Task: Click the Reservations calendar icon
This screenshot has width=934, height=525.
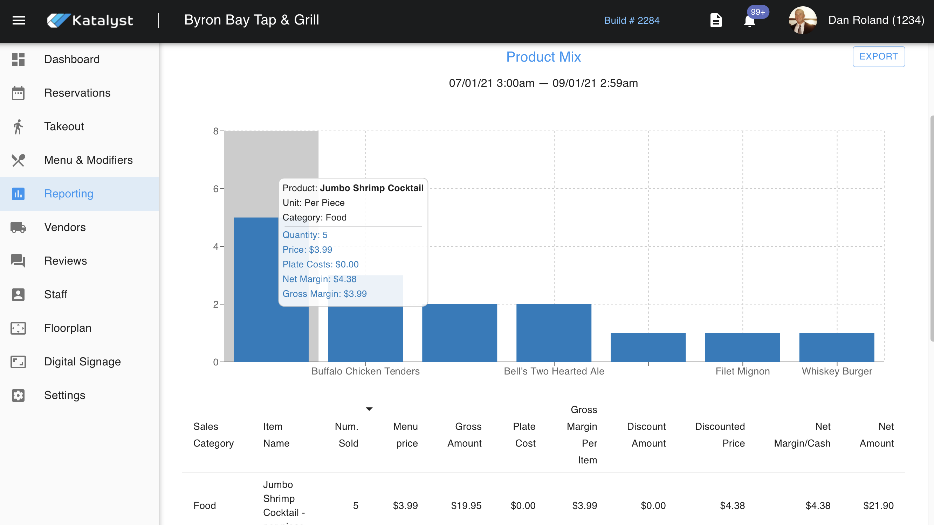Action: 18,93
